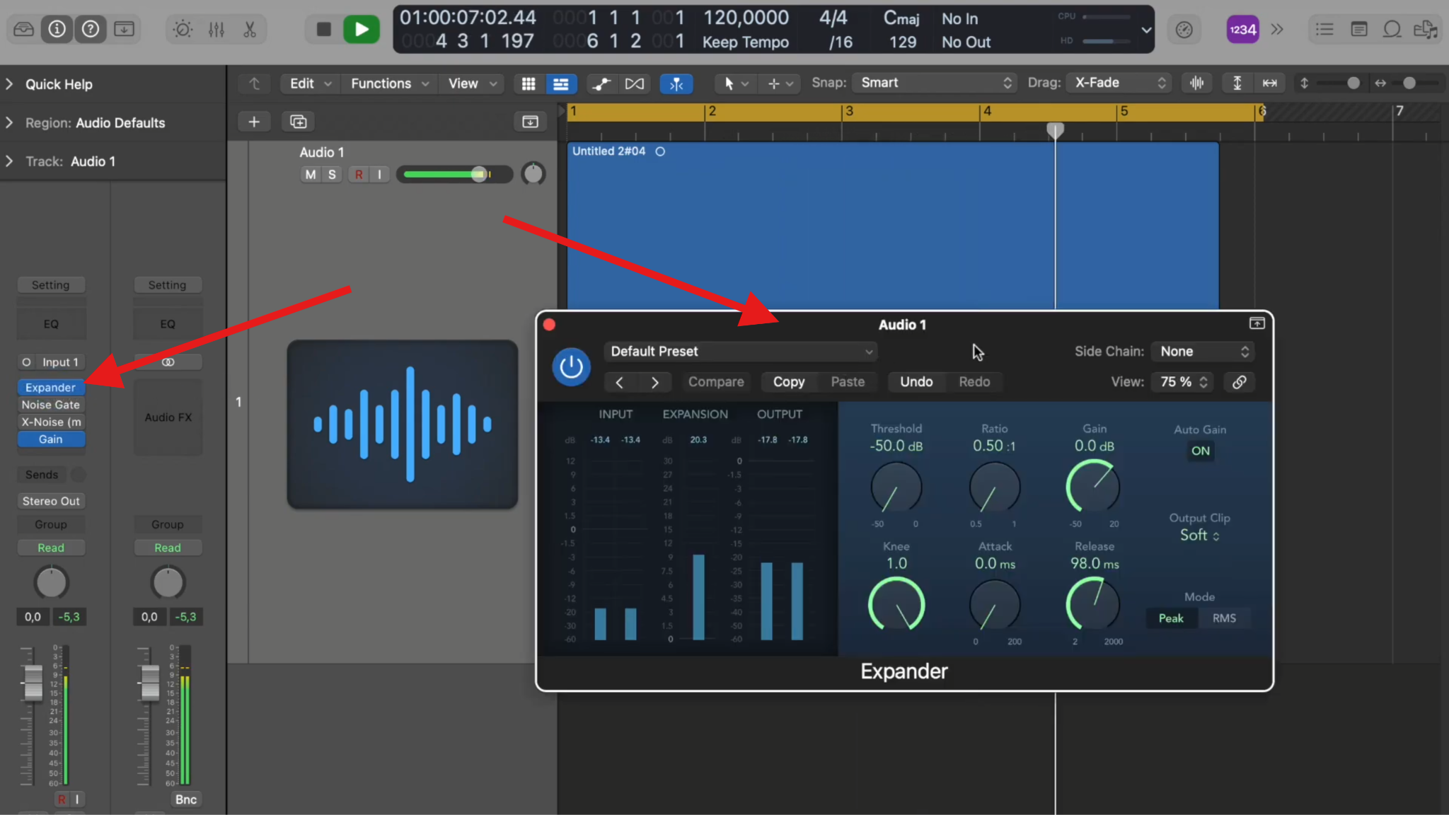Toggle the purple 1234 count-in button
This screenshot has width=1449, height=815.
click(x=1242, y=29)
